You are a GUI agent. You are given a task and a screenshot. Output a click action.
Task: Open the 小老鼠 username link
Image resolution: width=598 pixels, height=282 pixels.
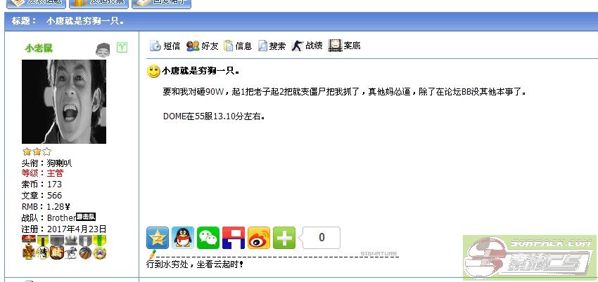pos(39,48)
